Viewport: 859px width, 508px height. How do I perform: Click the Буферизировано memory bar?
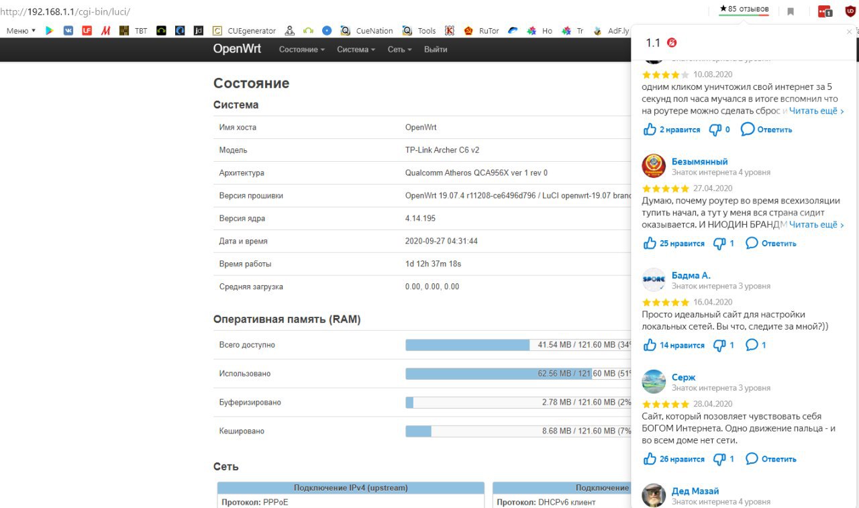coord(518,403)
